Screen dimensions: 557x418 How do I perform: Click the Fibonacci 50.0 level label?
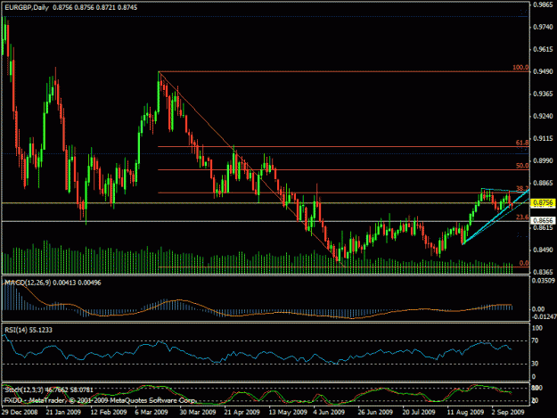click(522, 166)
